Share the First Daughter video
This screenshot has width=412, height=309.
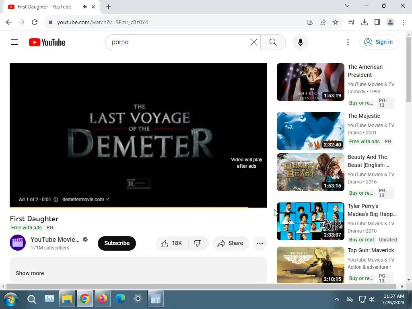click(231, 243)
